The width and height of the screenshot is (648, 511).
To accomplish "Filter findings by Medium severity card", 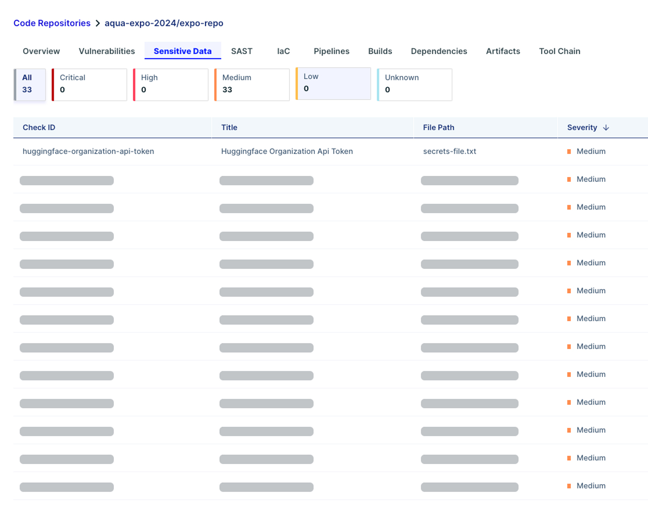I will (x=252, y=85).
